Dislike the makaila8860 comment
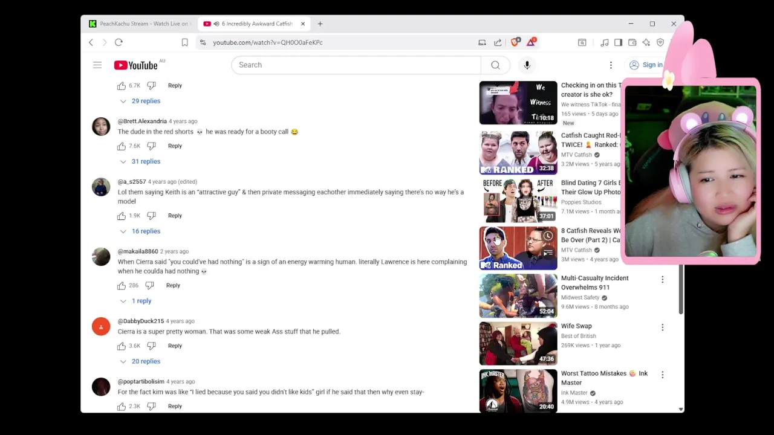774x435 pixels. [149, 285]
